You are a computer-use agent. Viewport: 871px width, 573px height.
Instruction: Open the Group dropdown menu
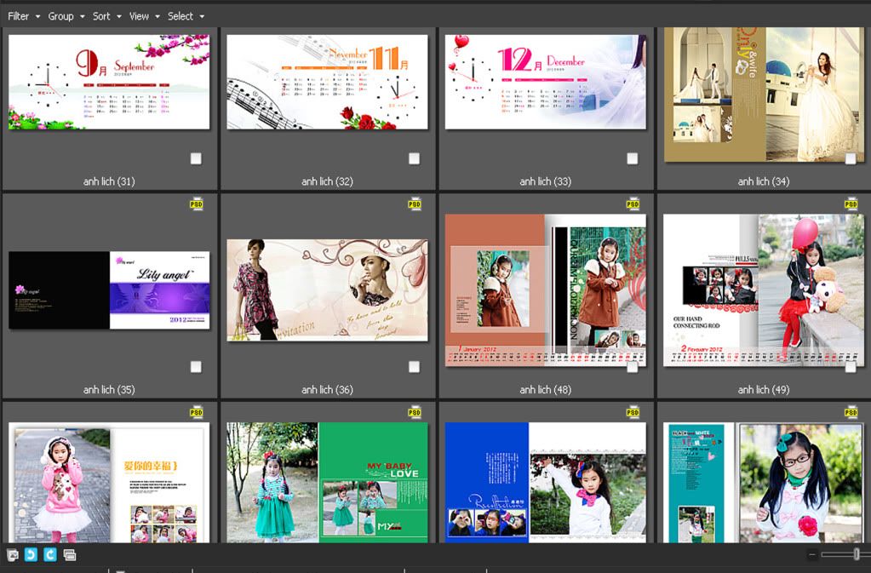[66, 16]
